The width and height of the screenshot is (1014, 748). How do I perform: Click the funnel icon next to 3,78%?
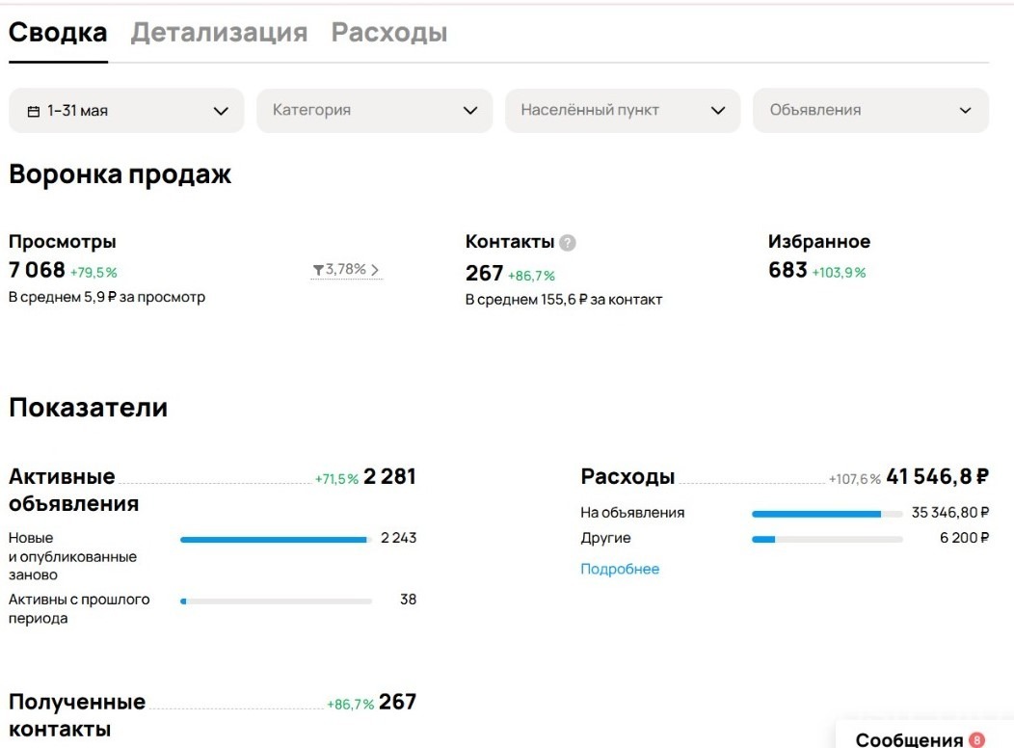click(318, 270)
